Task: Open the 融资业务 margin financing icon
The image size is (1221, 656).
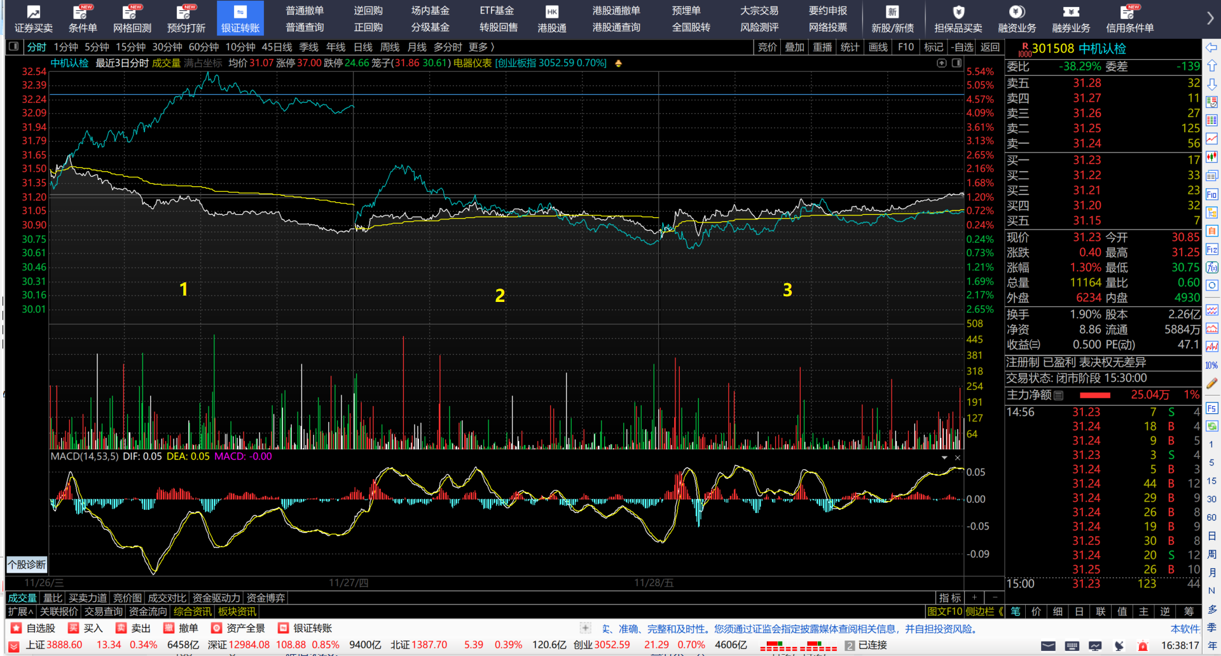Action: [x=1017, y=18]
